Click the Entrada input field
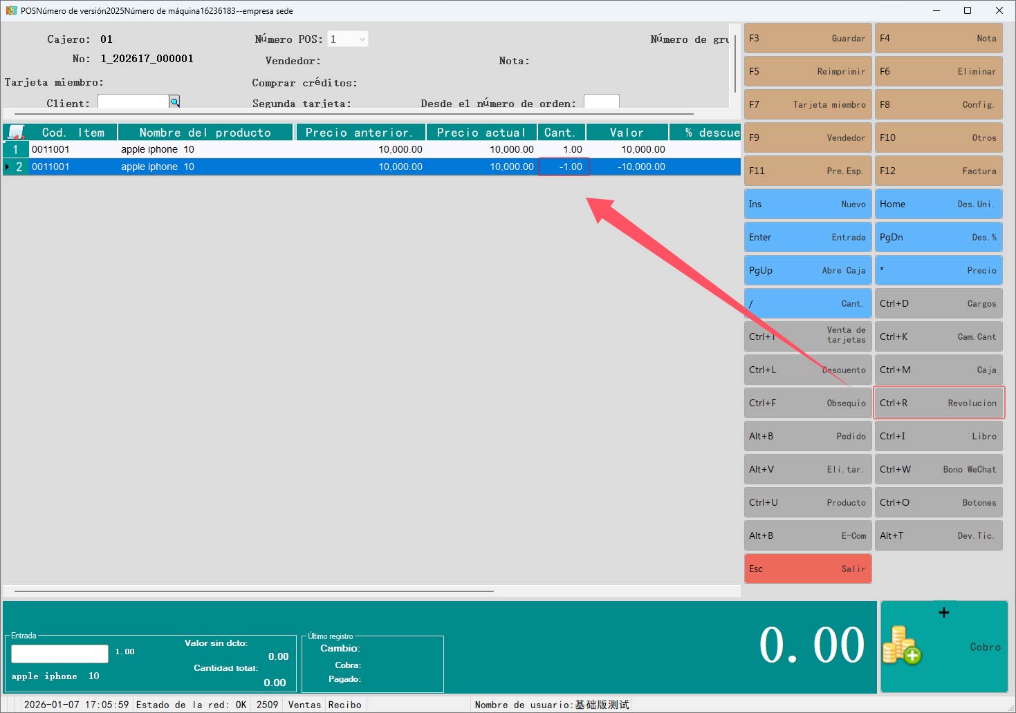The width and height of the screenshot is (1016, 713). click(60, 653)
